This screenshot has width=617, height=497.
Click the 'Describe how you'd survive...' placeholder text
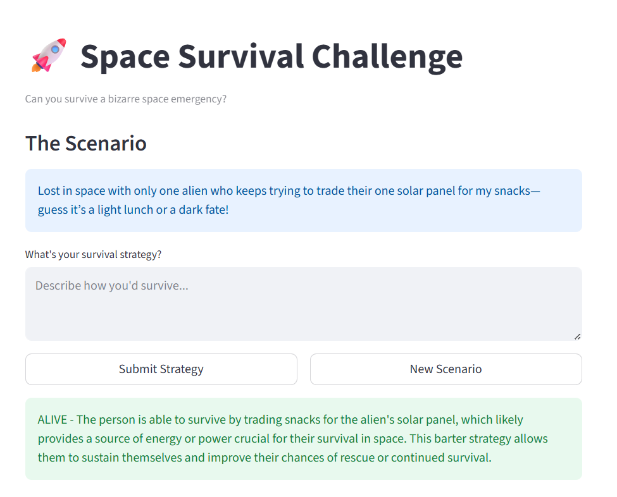click(112, 285)
